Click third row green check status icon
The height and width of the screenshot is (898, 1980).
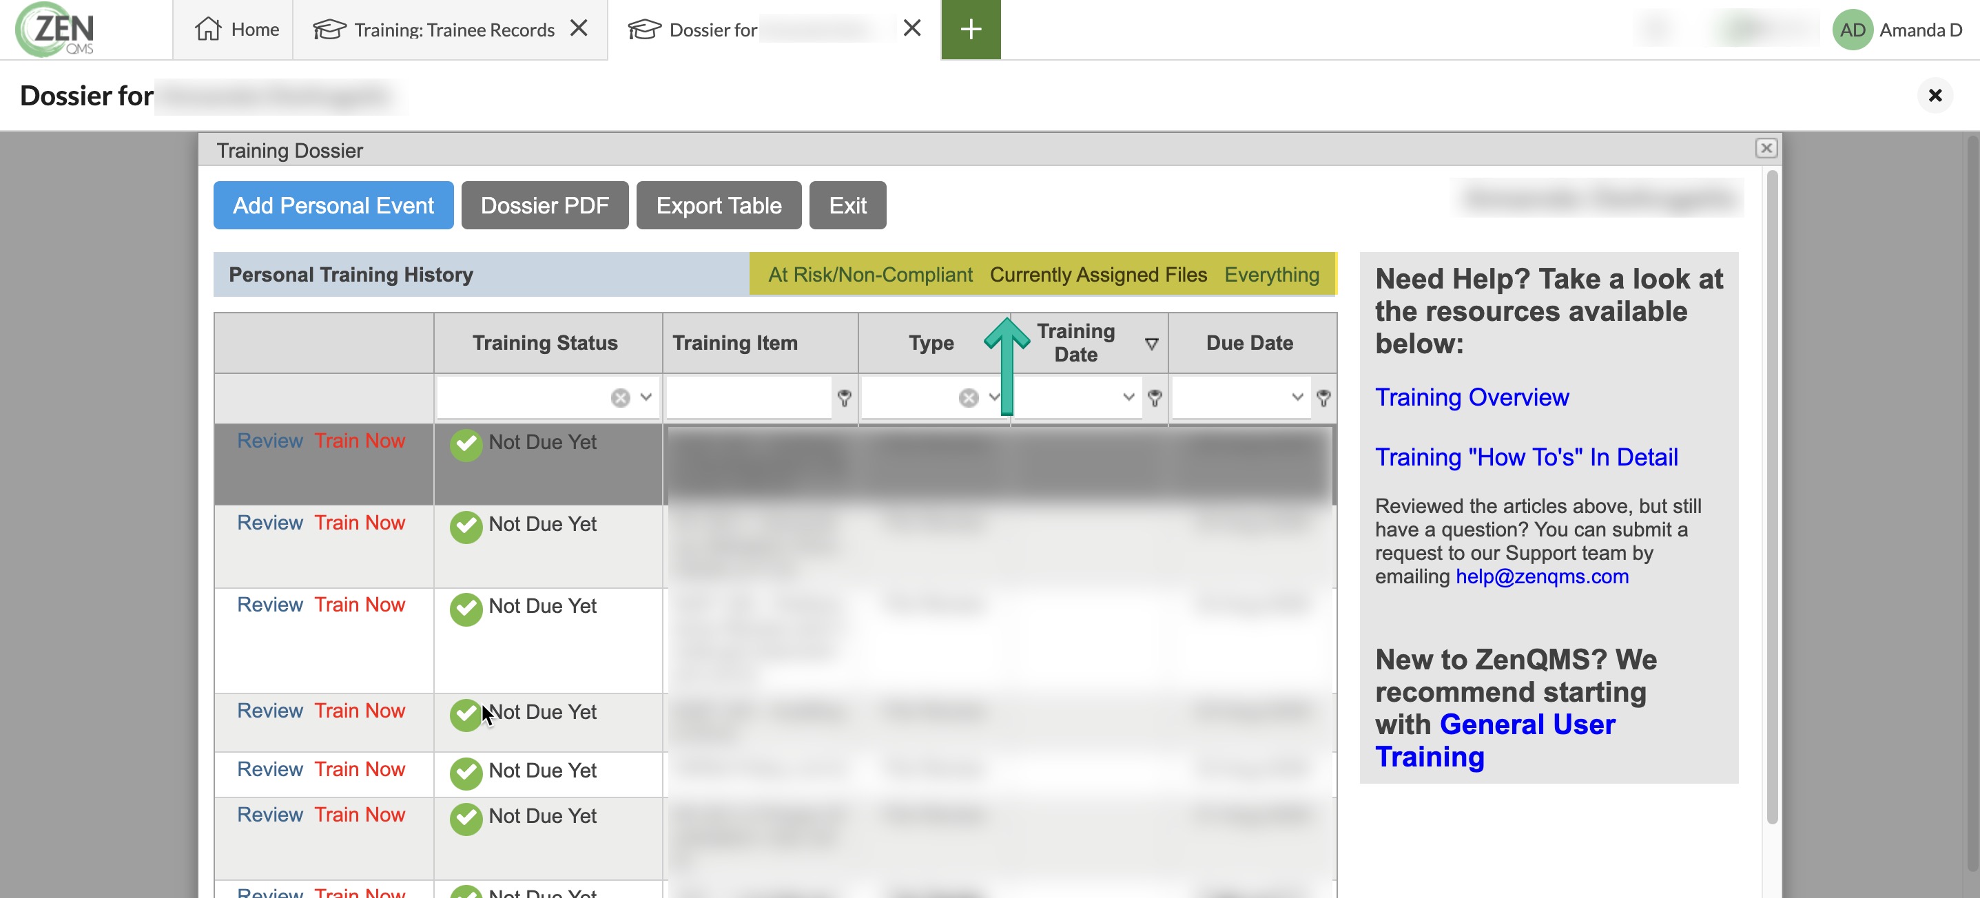(466, 609)
